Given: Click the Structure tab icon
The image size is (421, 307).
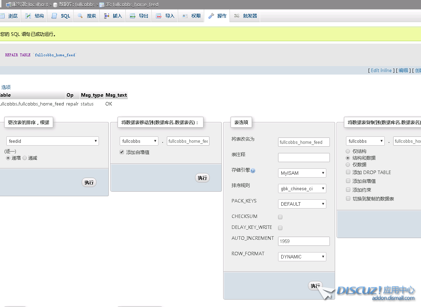Looking at the screenshot, I should (28, 16).
